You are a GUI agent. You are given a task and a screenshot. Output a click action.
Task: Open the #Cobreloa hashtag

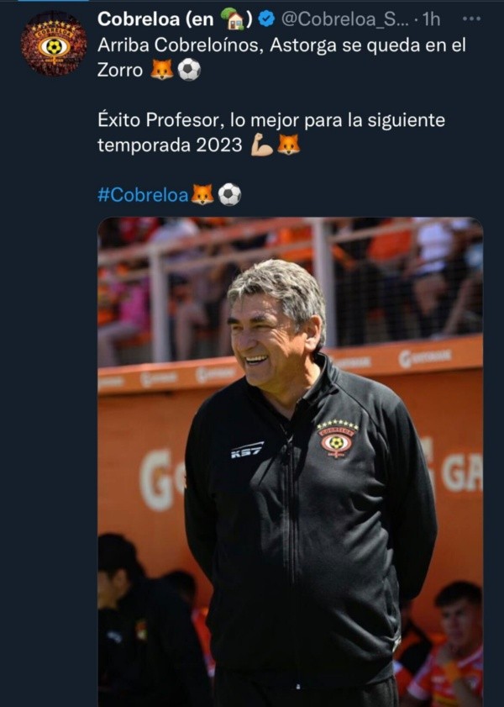(143, 195)
